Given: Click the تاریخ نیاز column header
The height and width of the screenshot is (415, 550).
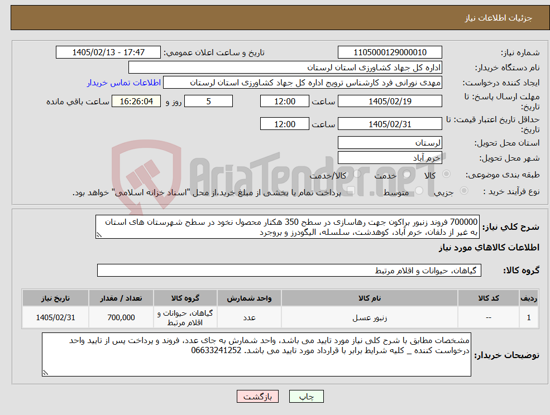Looking at the screenshot, I should pyautogui.click(x=55, y=298).
